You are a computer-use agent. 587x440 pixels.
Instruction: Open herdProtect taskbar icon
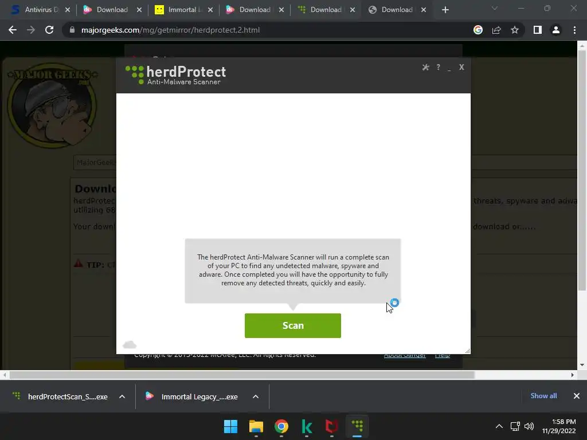click(357, 426)
